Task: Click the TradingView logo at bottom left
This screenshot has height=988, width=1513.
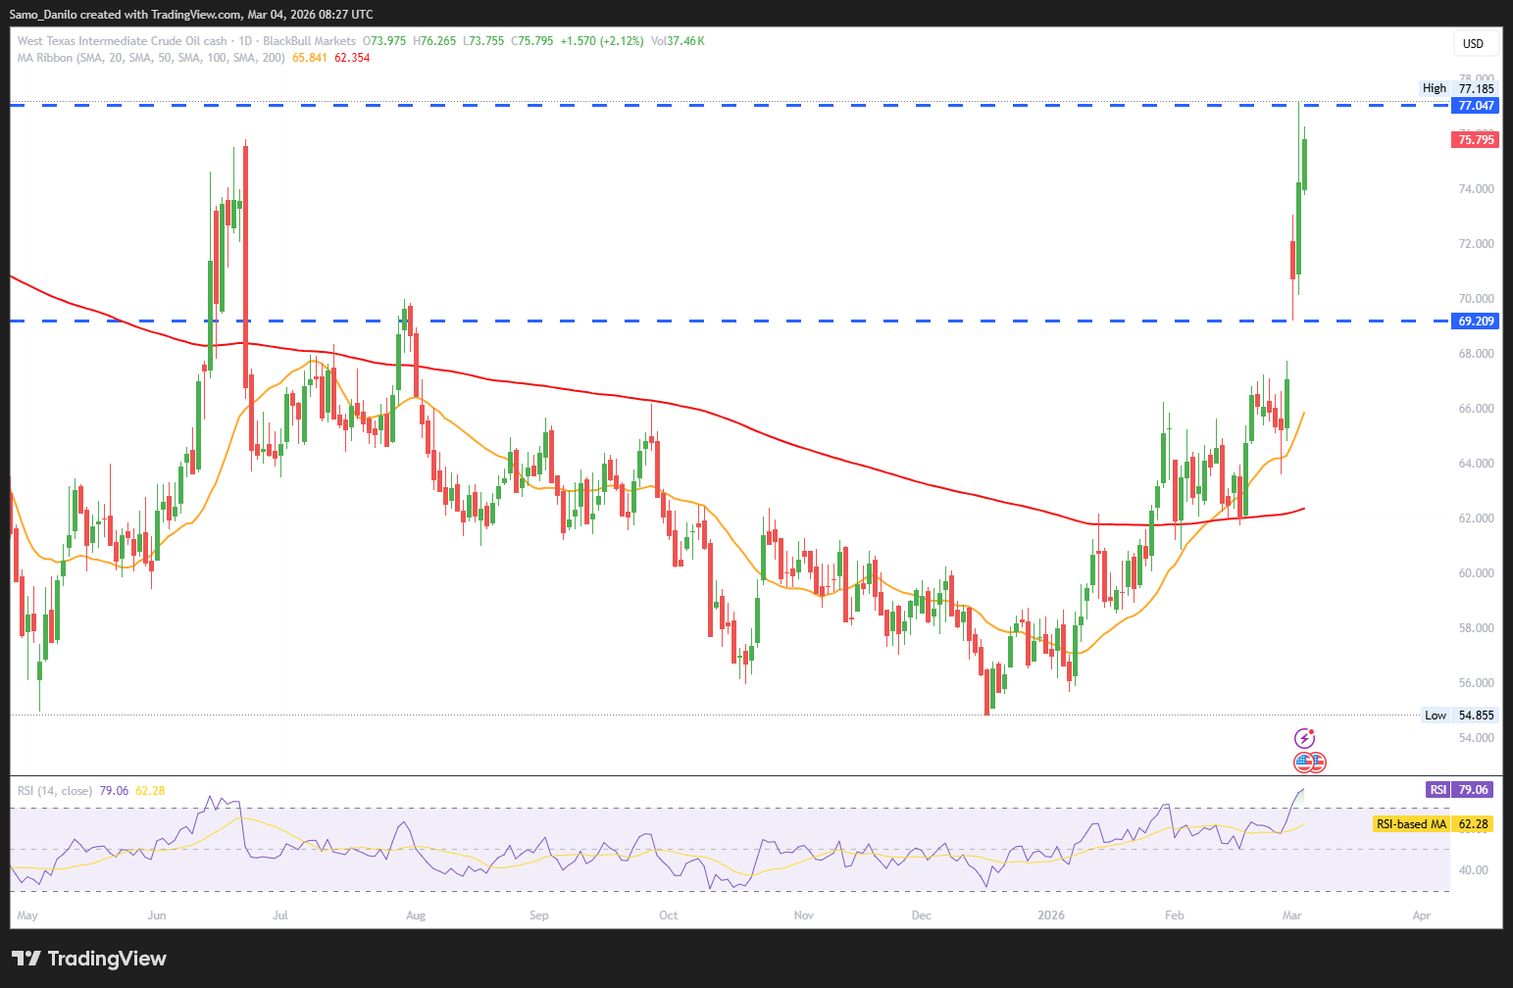Action: pos(89,959)
